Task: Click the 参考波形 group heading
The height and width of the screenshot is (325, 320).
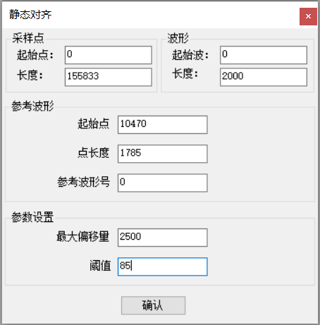Action: [32, 106]
